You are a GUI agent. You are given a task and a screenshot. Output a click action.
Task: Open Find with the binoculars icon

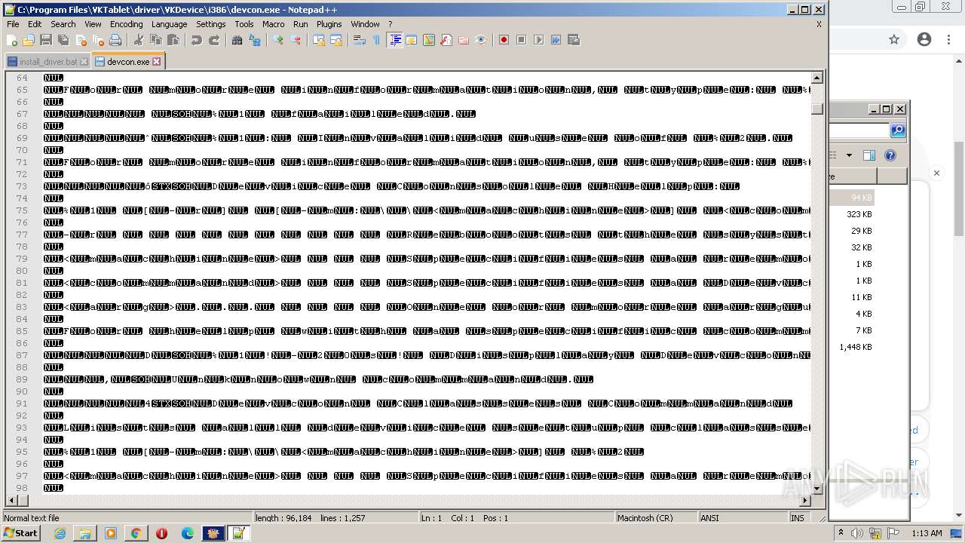click(237, 40)
